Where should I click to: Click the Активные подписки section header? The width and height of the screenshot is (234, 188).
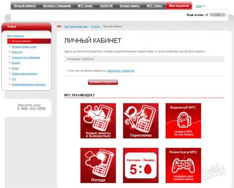(x=144, y=59)
